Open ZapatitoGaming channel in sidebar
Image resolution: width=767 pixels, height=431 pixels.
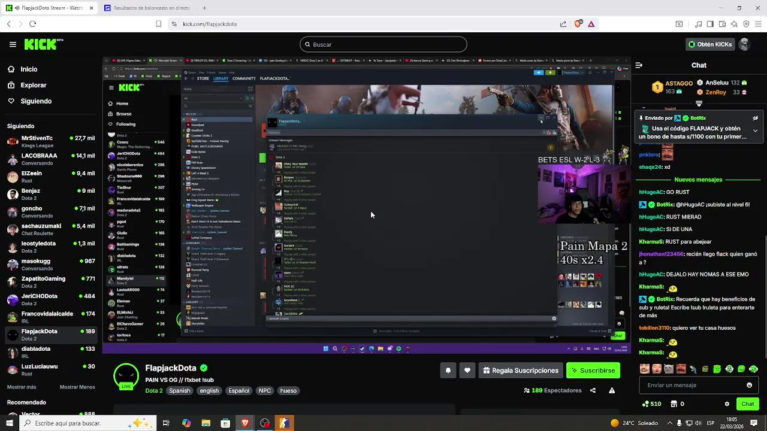pos(52,282)
